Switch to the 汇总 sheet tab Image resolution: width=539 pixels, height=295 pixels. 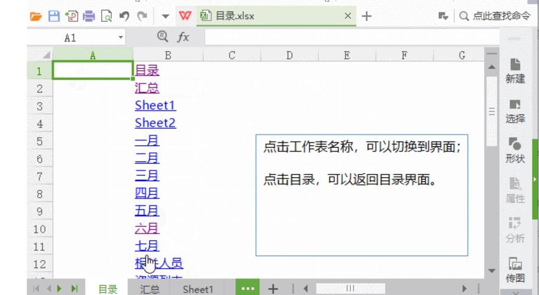[x=150, y=289]
